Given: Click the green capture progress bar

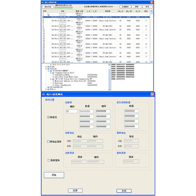Looking at the screenshot, I should coord(64,8).
